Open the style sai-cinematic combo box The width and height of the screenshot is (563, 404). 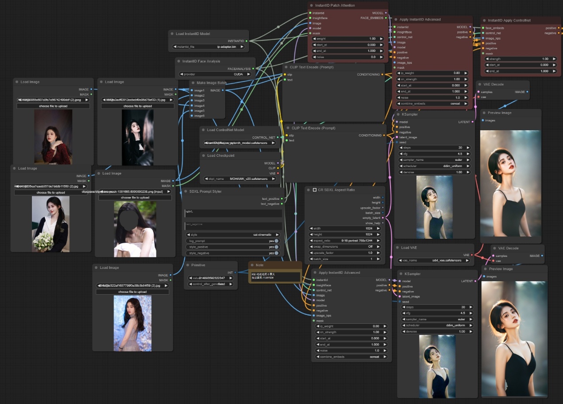pos(233,235)
